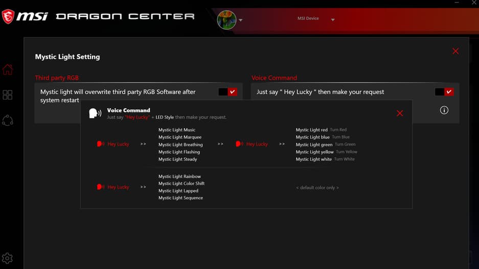The width and height of the screenshot is (479, 269).
Task: Click the red 'Voice Command' section heading
Action: (x=274, y=78)
